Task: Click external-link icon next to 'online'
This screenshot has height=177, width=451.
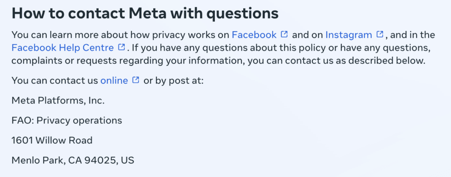Action: [136, 80]
